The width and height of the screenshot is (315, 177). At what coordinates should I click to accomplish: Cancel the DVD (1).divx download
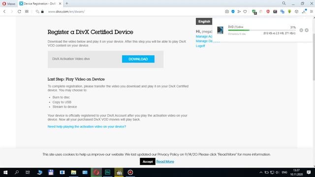pyautogui.click(x=307, y=30)
